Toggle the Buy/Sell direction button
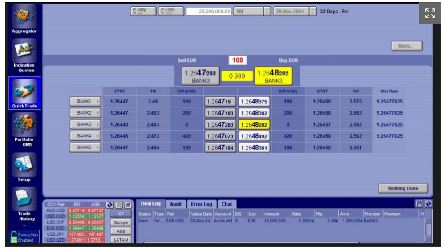This screenshot has height=250, width=445. click(x=143, y=11)
